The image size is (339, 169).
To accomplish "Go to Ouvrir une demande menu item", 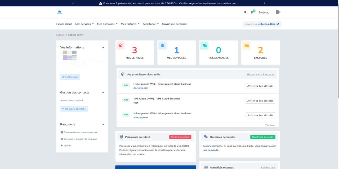I will [x=174, y=24].
